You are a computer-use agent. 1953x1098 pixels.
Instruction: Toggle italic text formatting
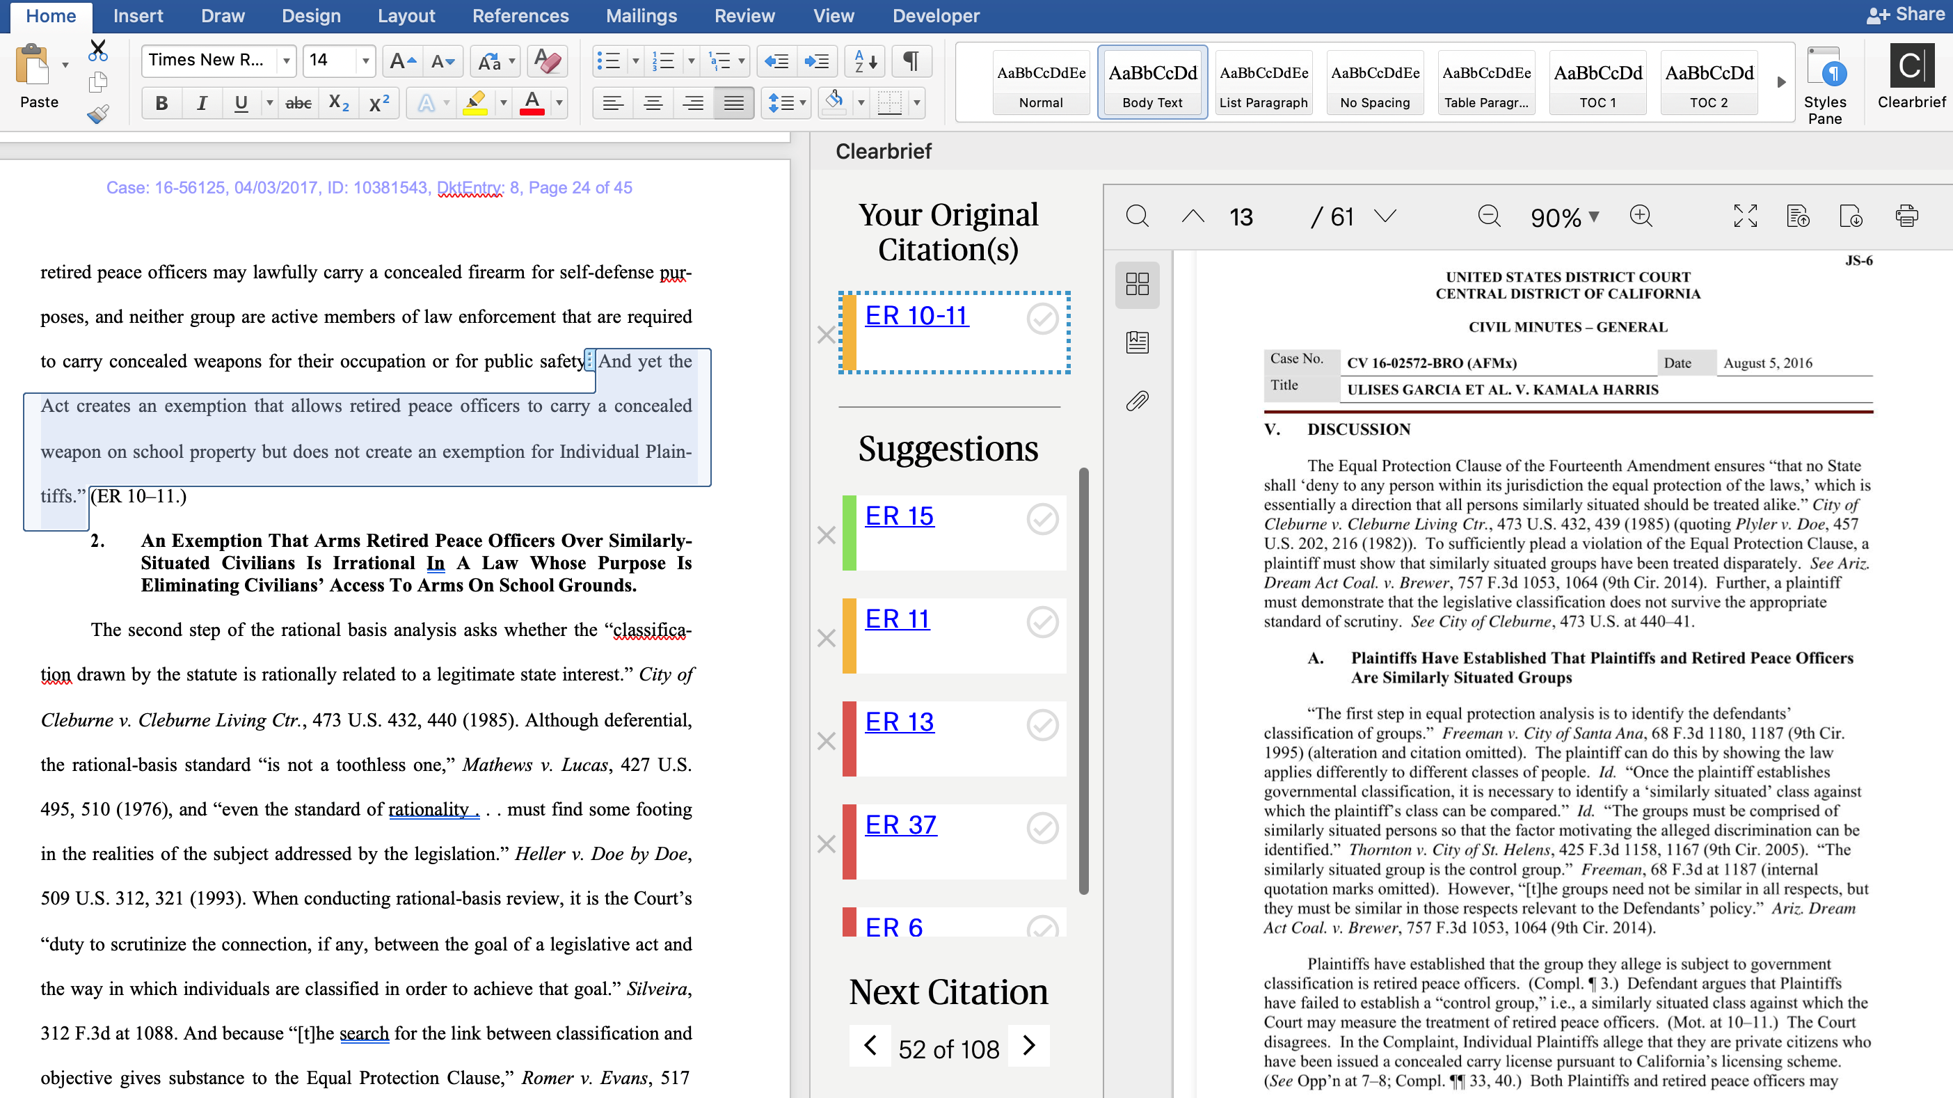[x=202, y=103]
